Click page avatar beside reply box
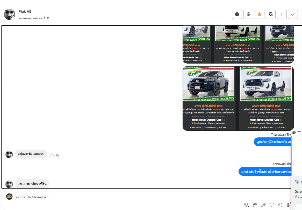 (x=9, y=197)
